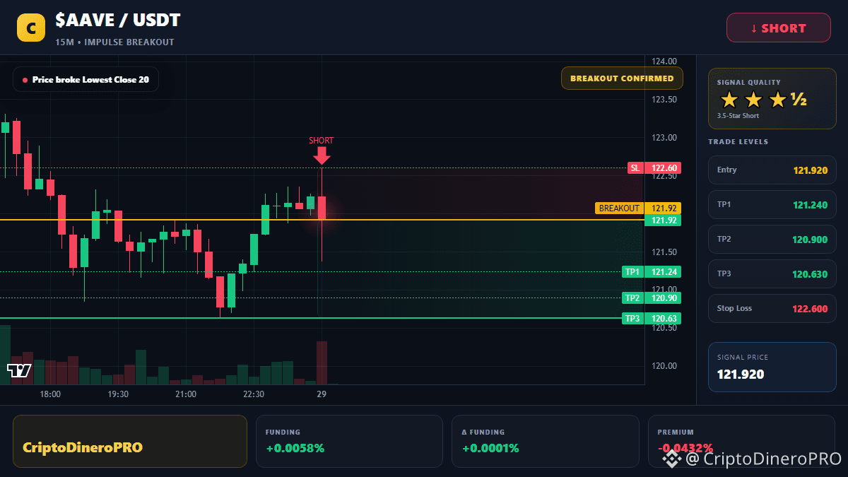
Task: Click the $AAVE / USDT title
Action: [118, 20]
